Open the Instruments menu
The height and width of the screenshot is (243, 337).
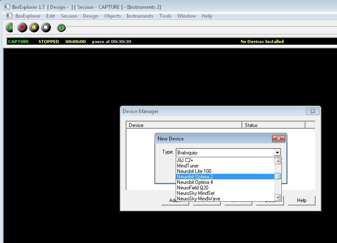[x=140, y=16]
